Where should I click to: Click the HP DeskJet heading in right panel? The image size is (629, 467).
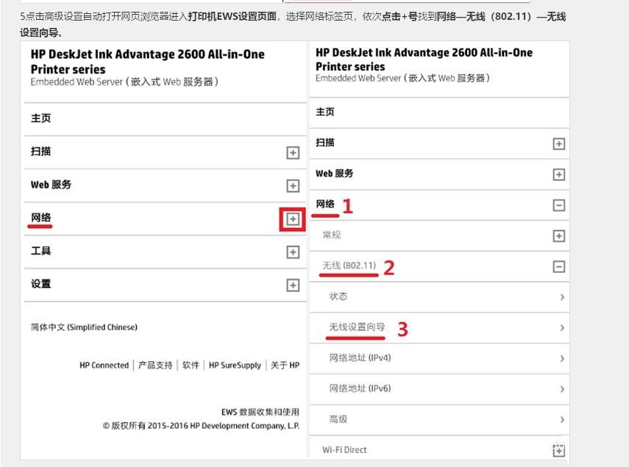[424, 60]
